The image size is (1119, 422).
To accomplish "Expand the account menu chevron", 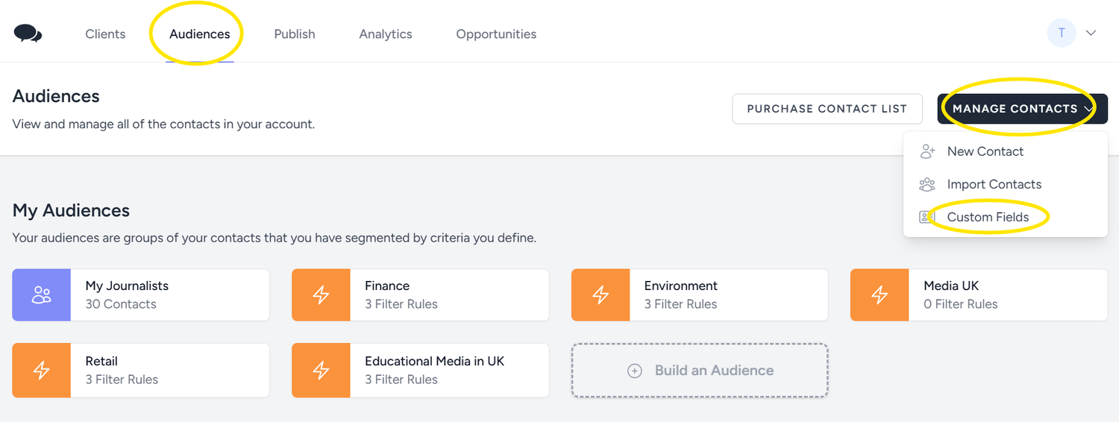I will pos(1091,34).
